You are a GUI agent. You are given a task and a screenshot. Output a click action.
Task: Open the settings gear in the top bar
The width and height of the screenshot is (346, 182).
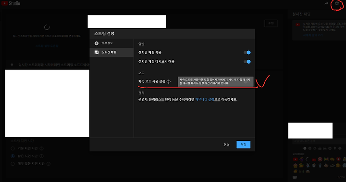coord(337,3)
